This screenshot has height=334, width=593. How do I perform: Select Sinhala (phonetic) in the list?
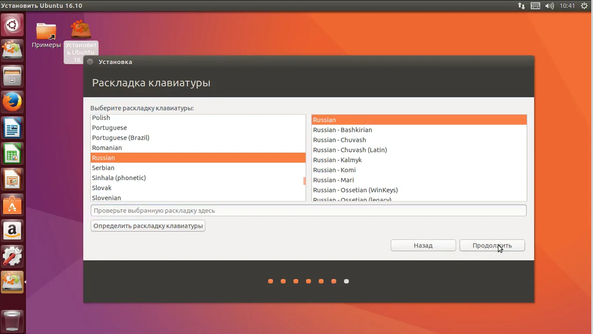[198, 178]
